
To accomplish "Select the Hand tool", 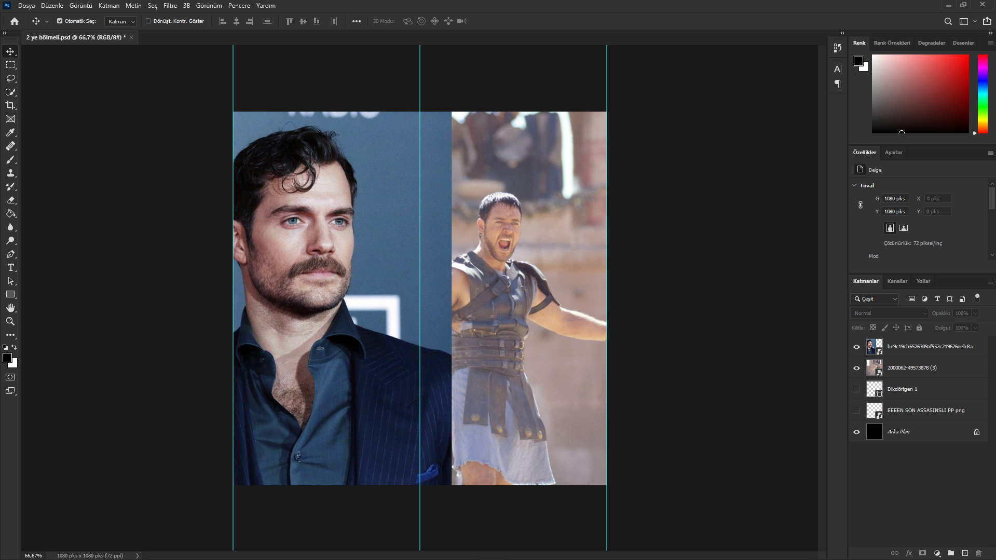I will (x=10, y=308).
